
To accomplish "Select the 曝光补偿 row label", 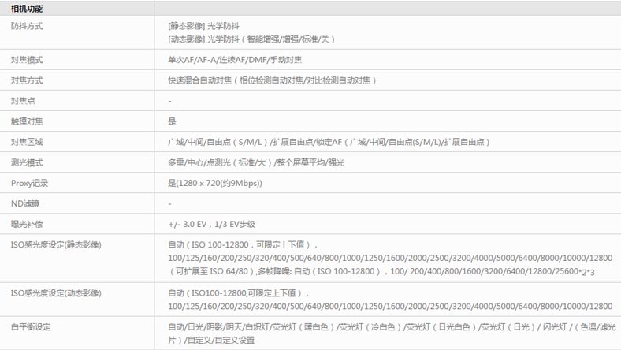I will coord(27,224).
